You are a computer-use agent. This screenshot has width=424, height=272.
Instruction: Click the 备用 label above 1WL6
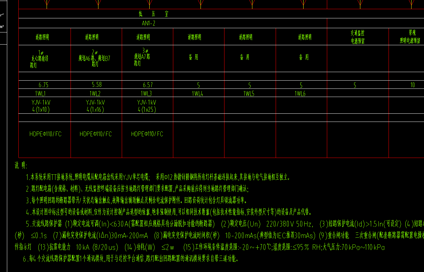pos(304,57)
